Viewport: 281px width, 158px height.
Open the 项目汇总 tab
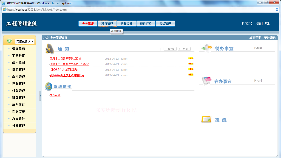[146, 24]
